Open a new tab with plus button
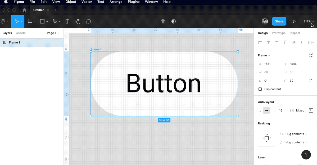 [55, 10]
